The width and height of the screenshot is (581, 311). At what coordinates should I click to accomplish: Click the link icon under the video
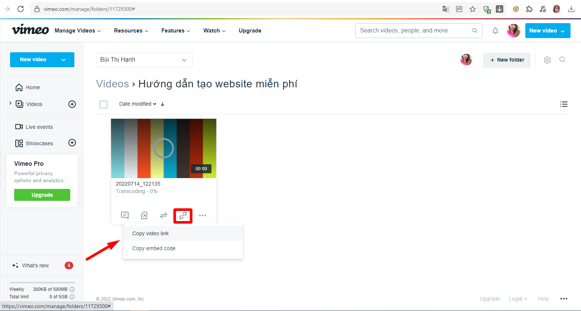(x=183, y=215)
